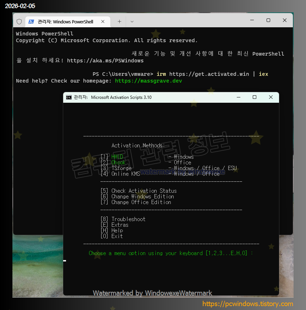Click the cmd icon in Activation Scripts title bar
This screenshot has height=310, width=306.
point(69,97)
